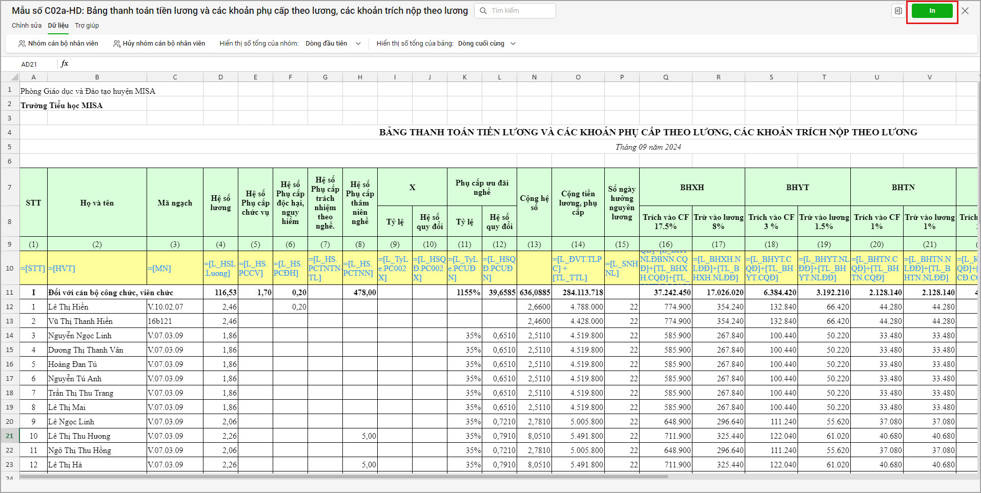The width and height of the screenshot is (981, 493).
Task: Click the ungroup employees icon
Action: pyautogui.click(x=117, y=44)
